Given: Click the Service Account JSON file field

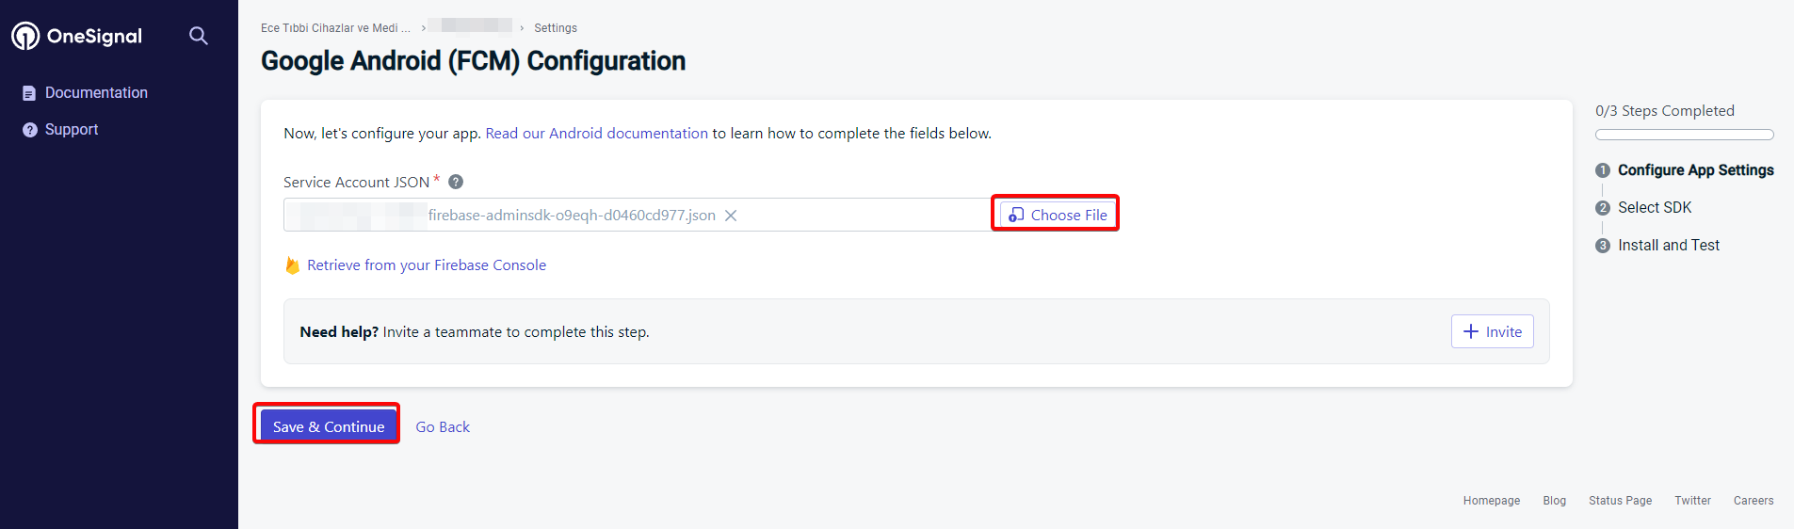Looking at the screenshot, I should click(637, 215).
